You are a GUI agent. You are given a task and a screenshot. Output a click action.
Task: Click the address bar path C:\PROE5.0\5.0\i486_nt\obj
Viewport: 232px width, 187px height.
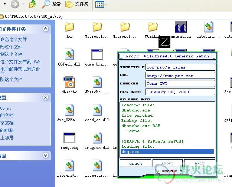[x=34, y=16]
